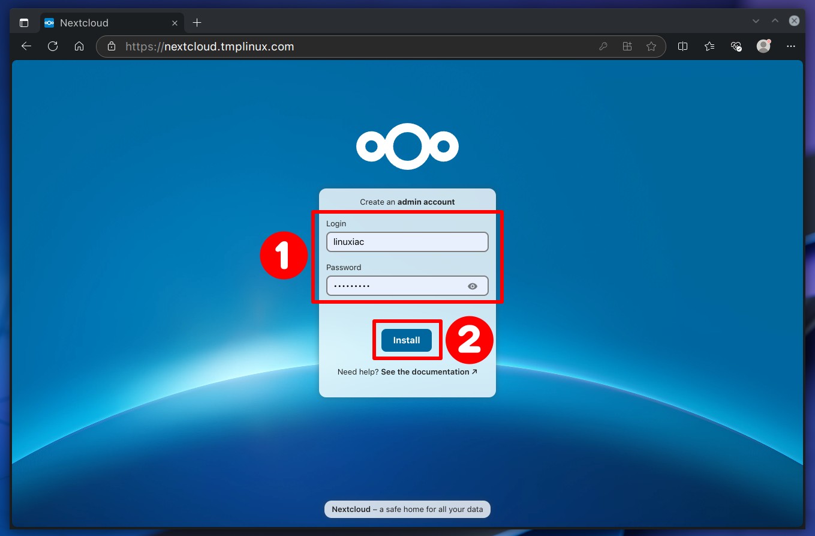Image resolution: width=815 pixels, height=536 pixels.
Task: Add page to favorites star icon
Action: coord(651,46)
